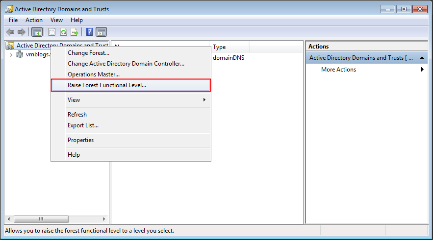Open the Action menu in menu bar
Image resolution: width=433 pixels, height=240 pixels.
[x=34, y=20]
